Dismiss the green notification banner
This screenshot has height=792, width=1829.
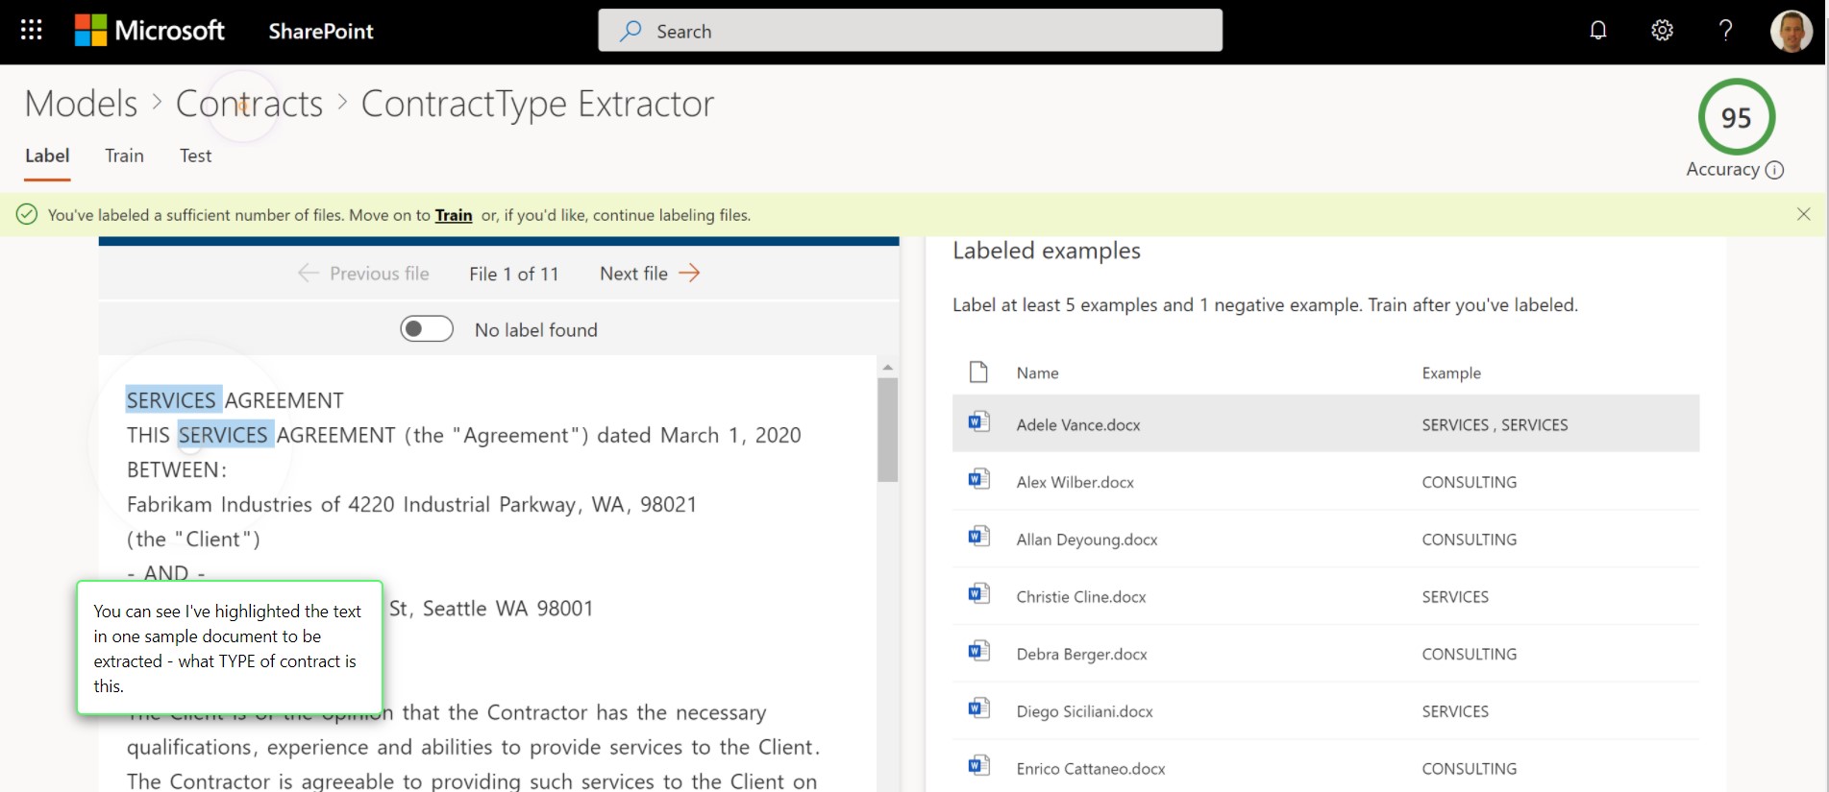pyautogui.click(x=1803, y=214)
